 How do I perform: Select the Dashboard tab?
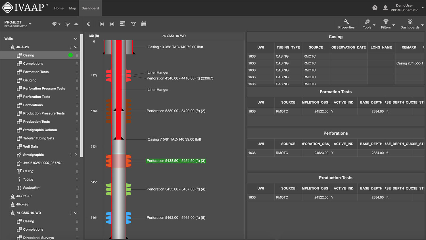90,8
